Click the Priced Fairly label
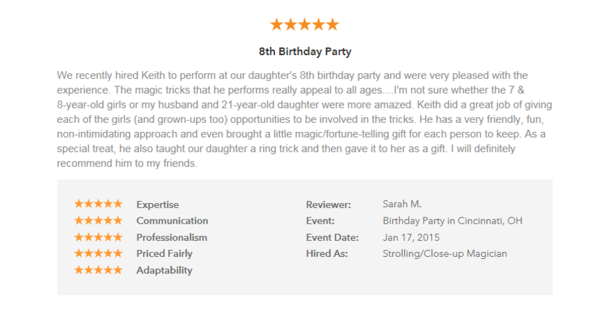Viewport: 592px width, 310px height. tap(164, 253)
